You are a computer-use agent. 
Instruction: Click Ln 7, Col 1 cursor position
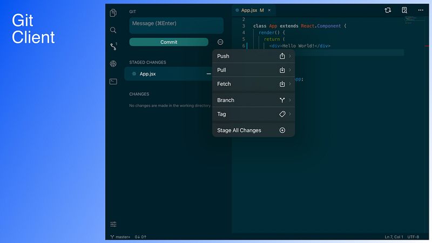click(x=394, y=237)
